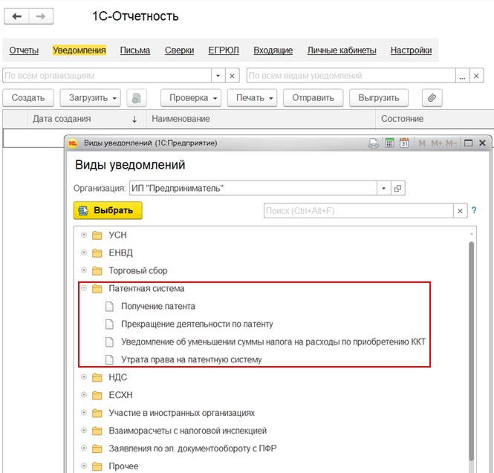Viewport: 494px width, 473px height.
Task: Switch to the Уведомления tab
Action: click(79, 50)
